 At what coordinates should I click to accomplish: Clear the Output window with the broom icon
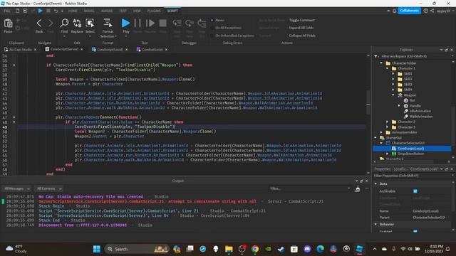click(358, 189)
